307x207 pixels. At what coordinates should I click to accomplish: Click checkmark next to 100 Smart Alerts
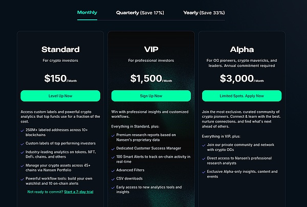coord(113,157)
